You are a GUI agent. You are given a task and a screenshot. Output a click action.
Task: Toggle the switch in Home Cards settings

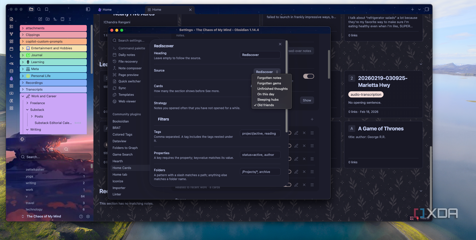(308, 76)
